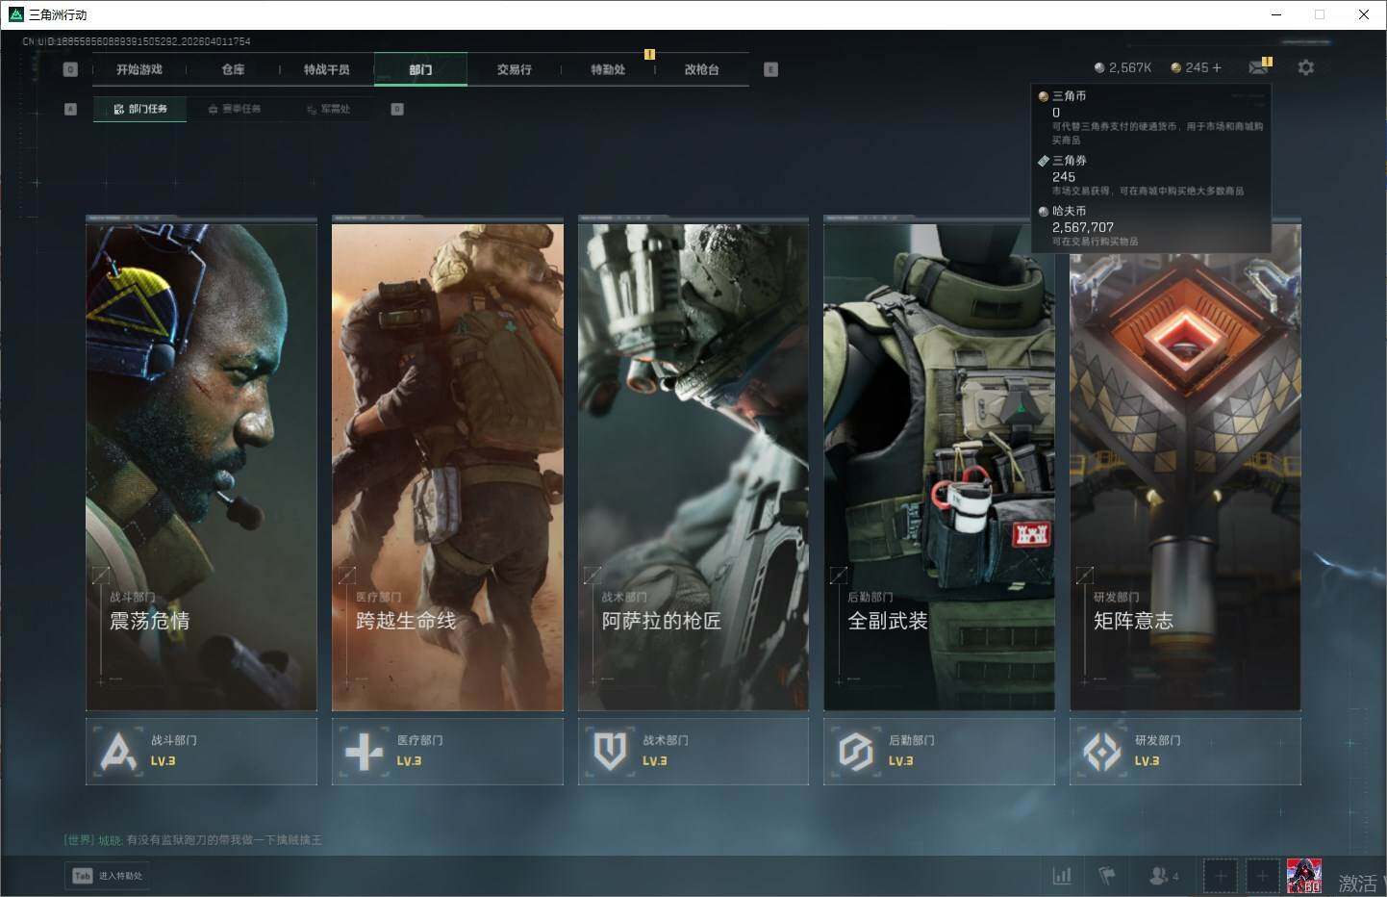Open the friends list icon
This screenshot has height=897, width=1387.
[x=1161, y=876]
